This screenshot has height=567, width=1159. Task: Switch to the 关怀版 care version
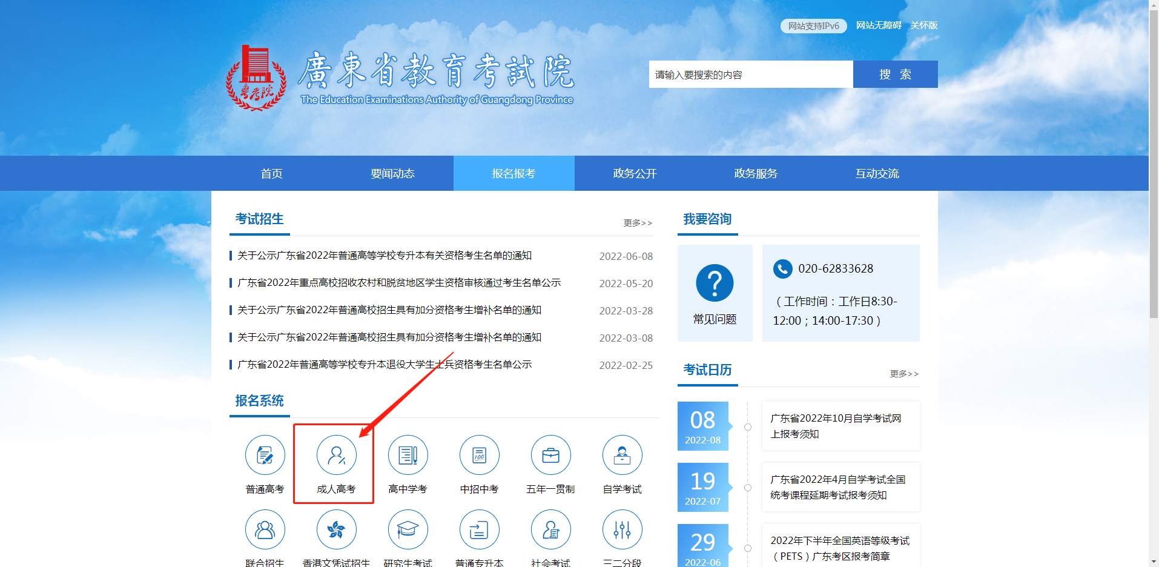click(924, 25)
